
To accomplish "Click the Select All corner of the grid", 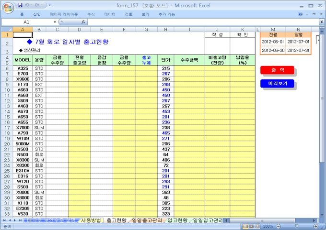I will pos(6,30).
